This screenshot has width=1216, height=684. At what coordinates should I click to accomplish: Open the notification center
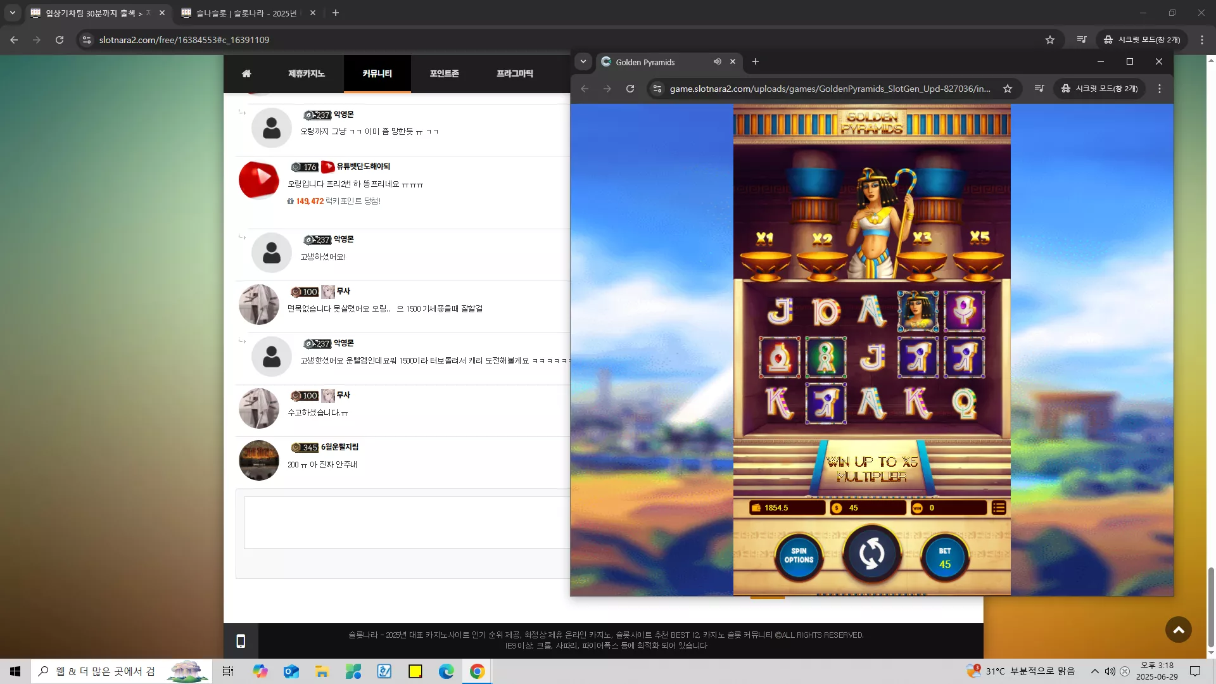1195,671
